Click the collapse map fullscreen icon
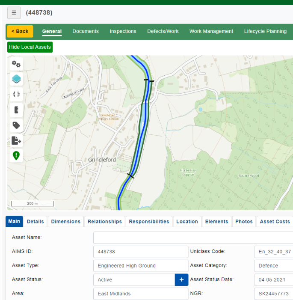 click(16, 95)
